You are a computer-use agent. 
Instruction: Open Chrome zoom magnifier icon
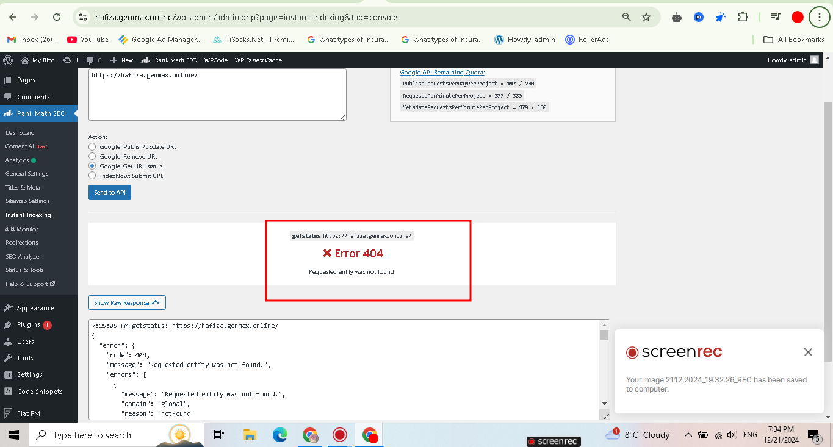coord(627,17)
